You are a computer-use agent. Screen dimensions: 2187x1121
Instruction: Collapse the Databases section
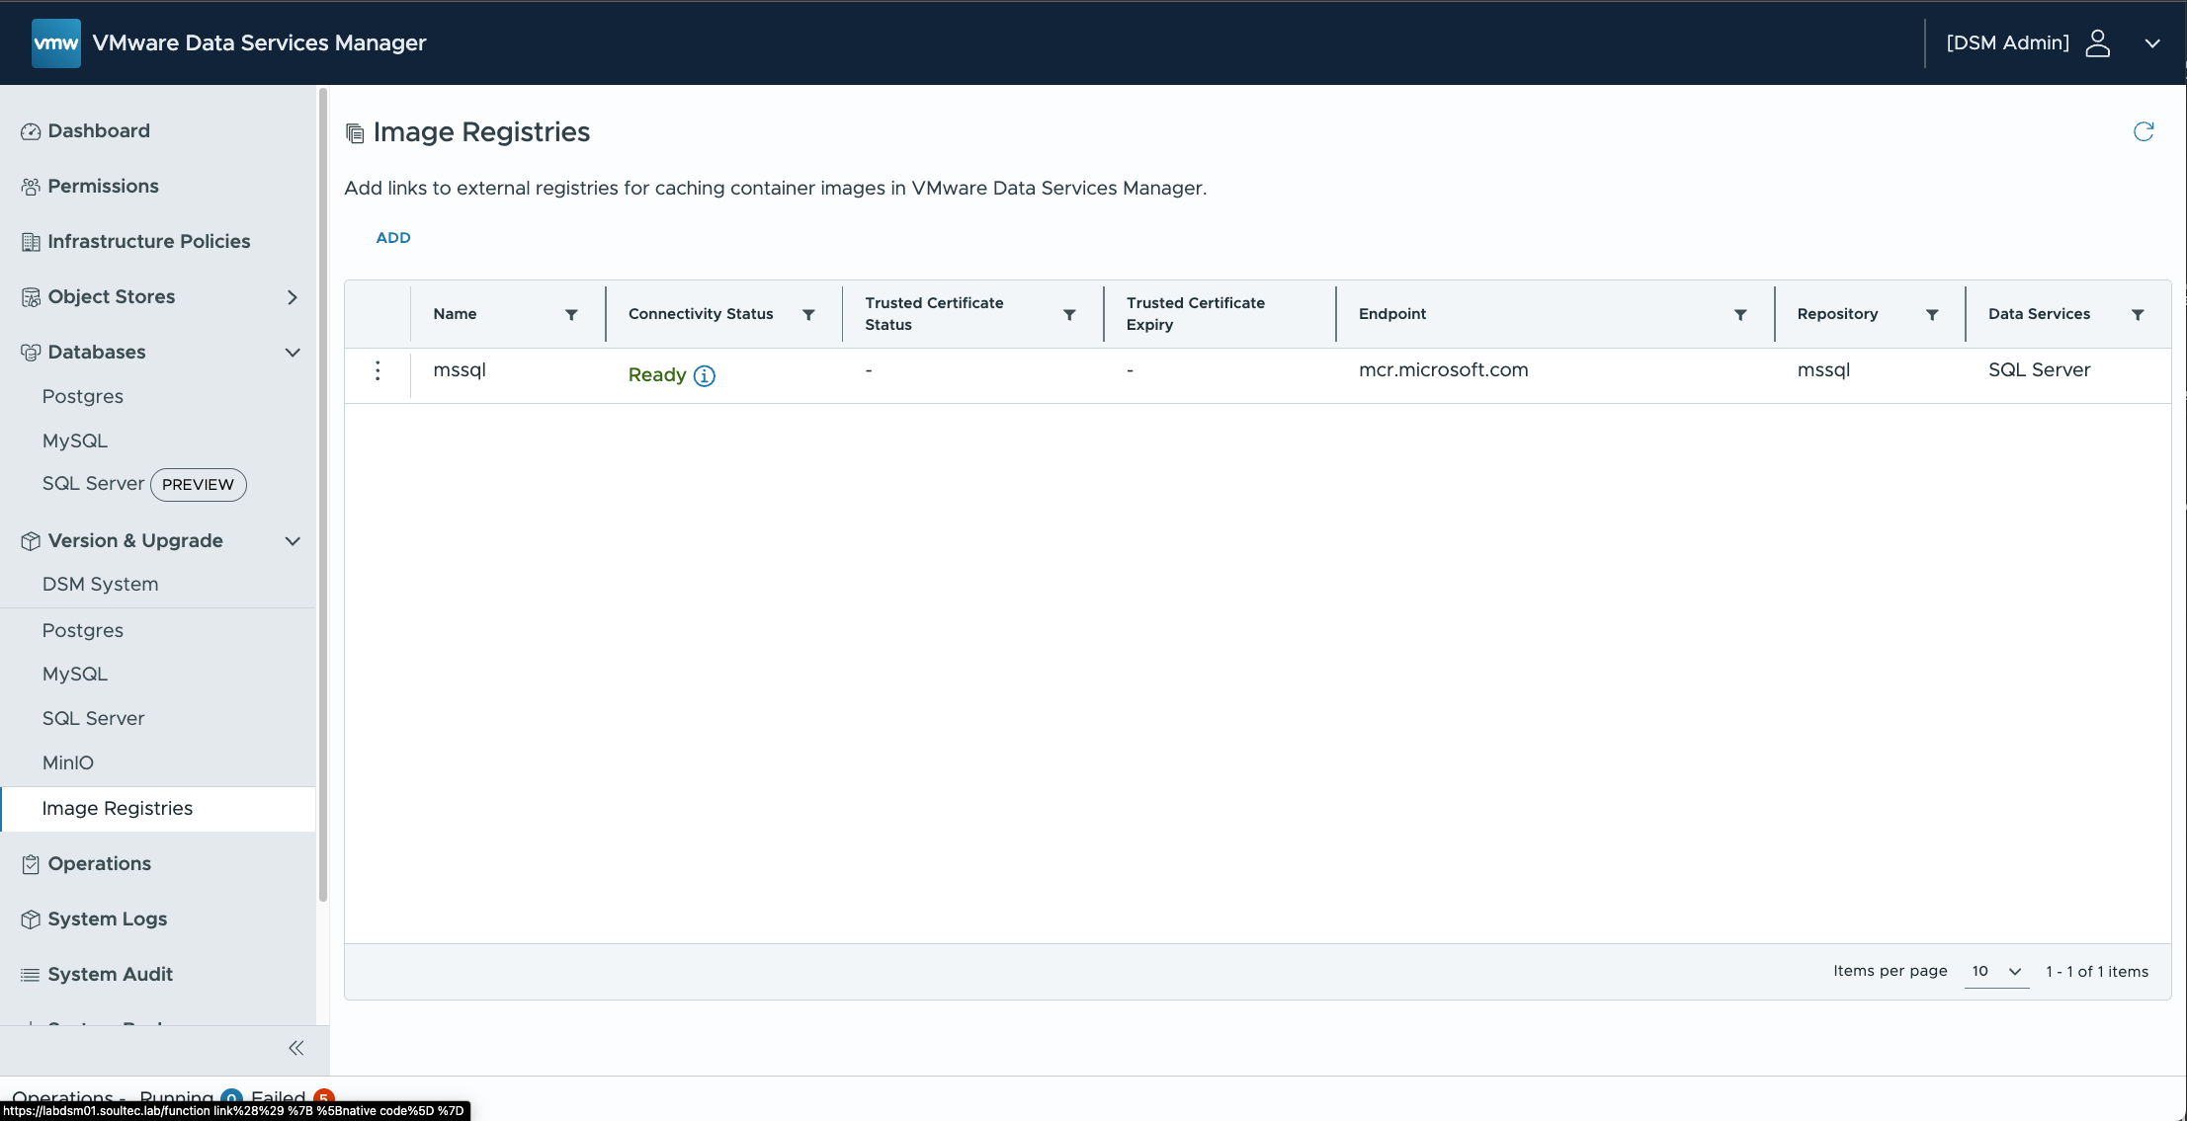pos(293,353)
